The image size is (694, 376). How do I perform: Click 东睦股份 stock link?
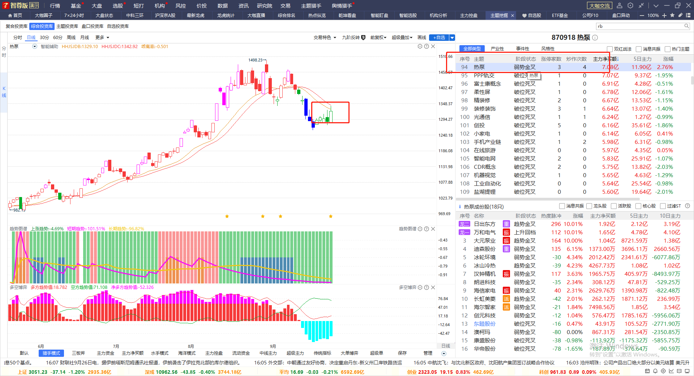485,324
